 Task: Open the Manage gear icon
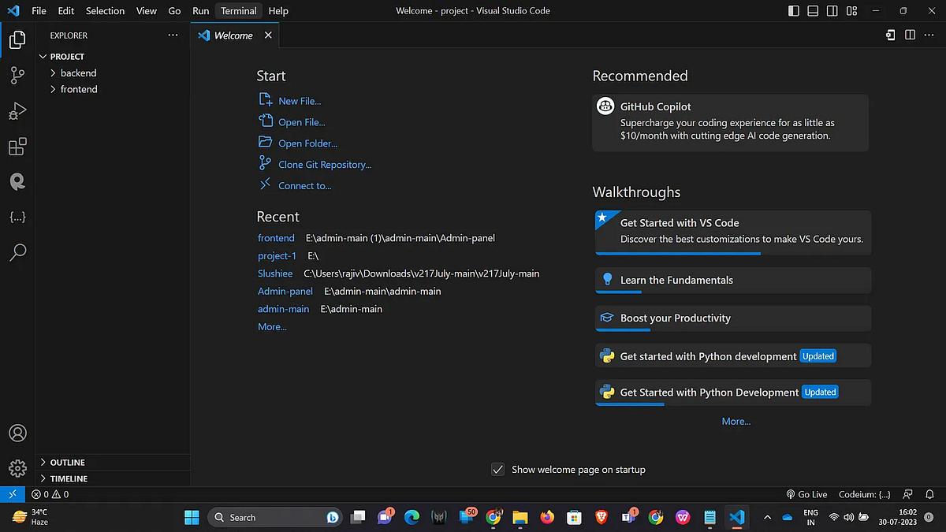click(17, 468)
